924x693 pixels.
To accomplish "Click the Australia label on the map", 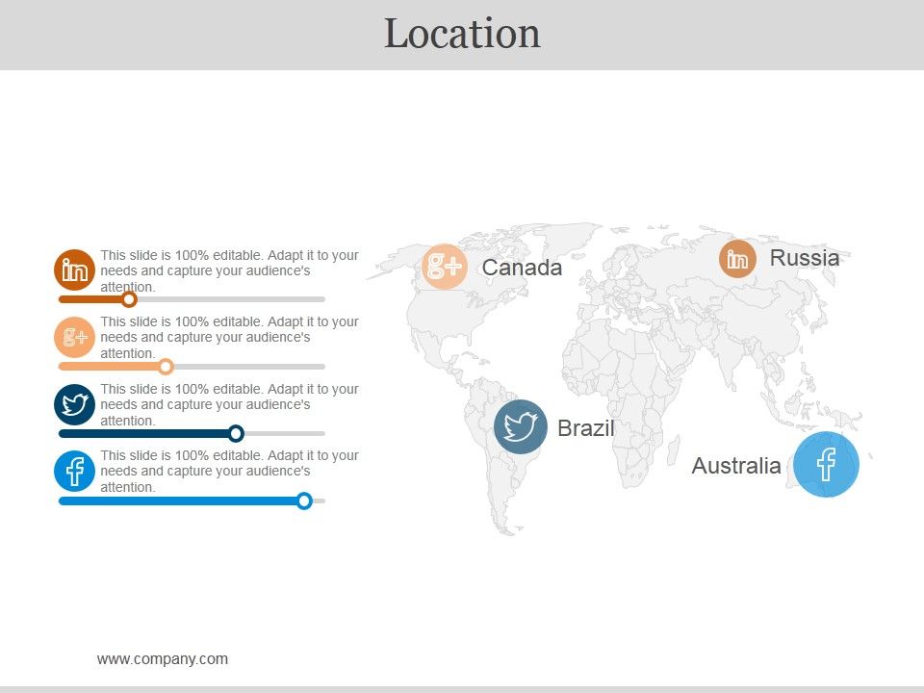I will tap(736, 466).
